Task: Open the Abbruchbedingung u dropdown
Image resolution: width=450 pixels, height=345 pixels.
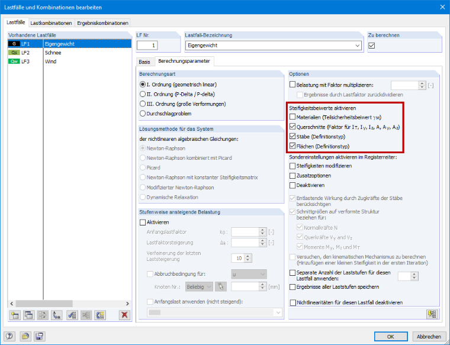Action: 249,275
